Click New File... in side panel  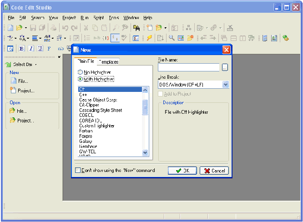pos(20,81)
